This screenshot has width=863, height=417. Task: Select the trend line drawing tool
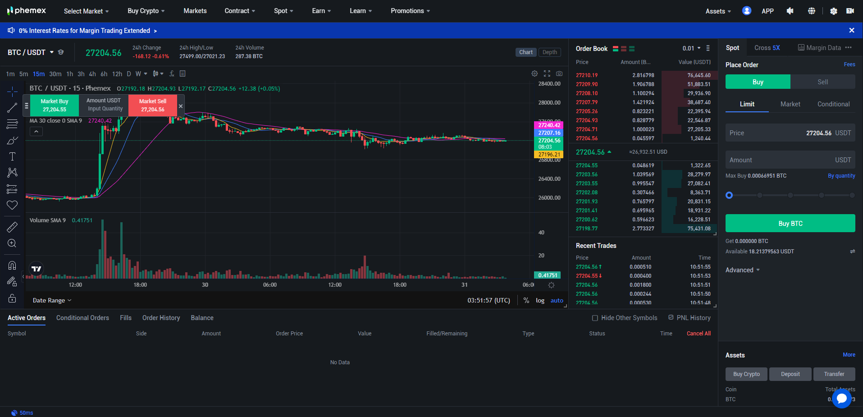point(12,108)
